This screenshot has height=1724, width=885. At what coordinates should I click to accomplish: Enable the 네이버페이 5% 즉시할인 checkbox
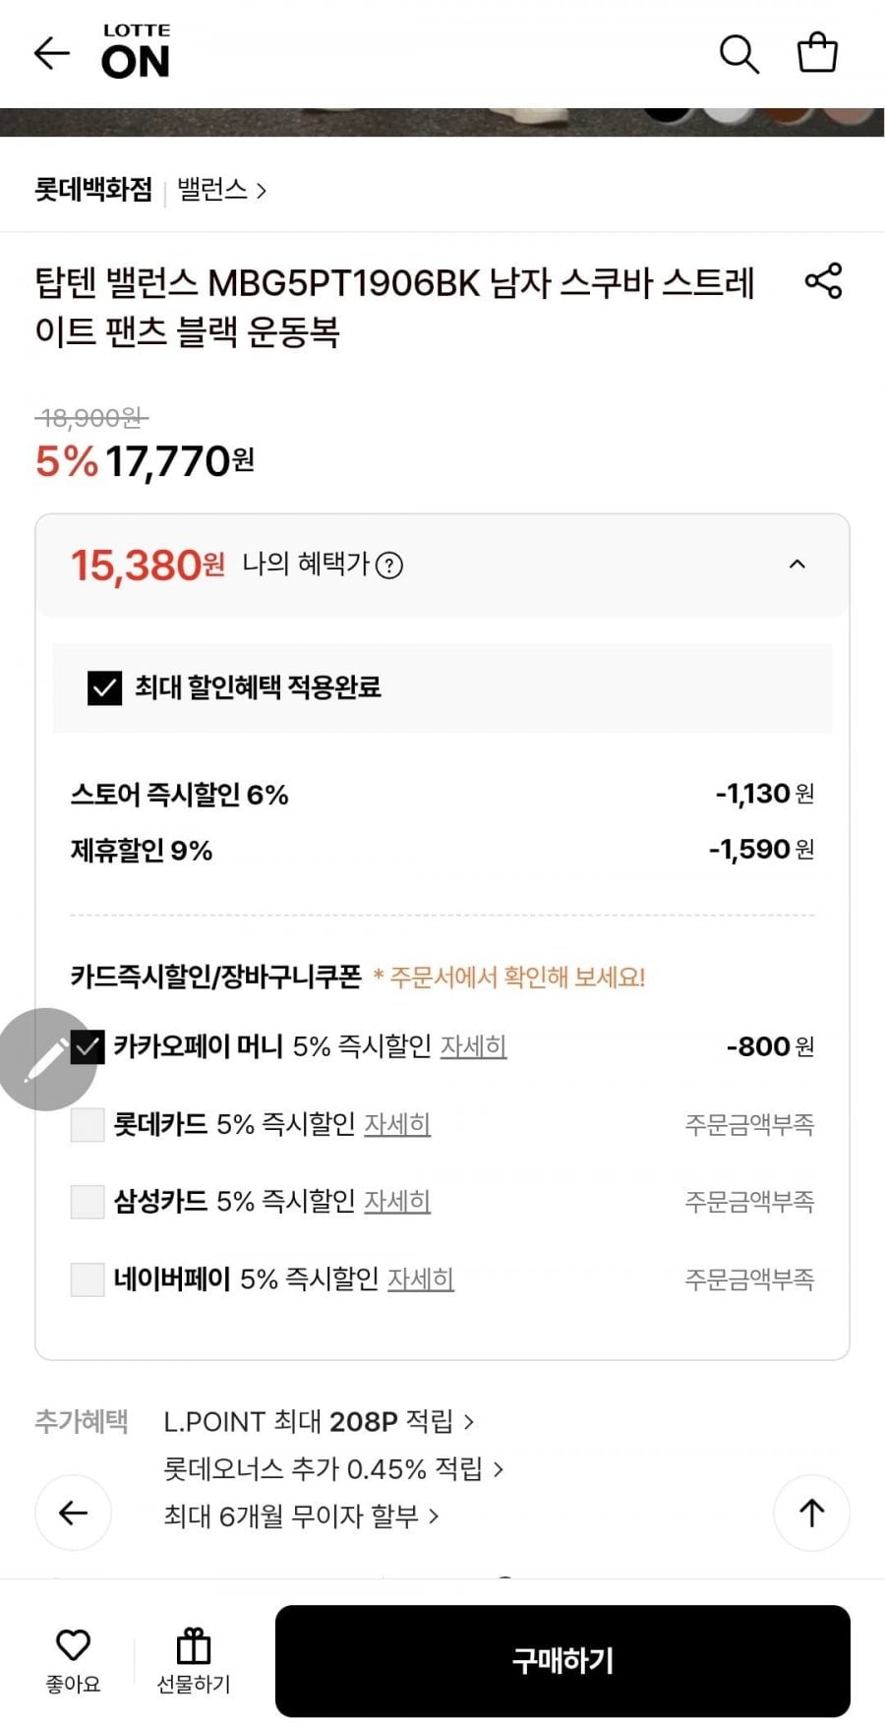point(88,1279)
